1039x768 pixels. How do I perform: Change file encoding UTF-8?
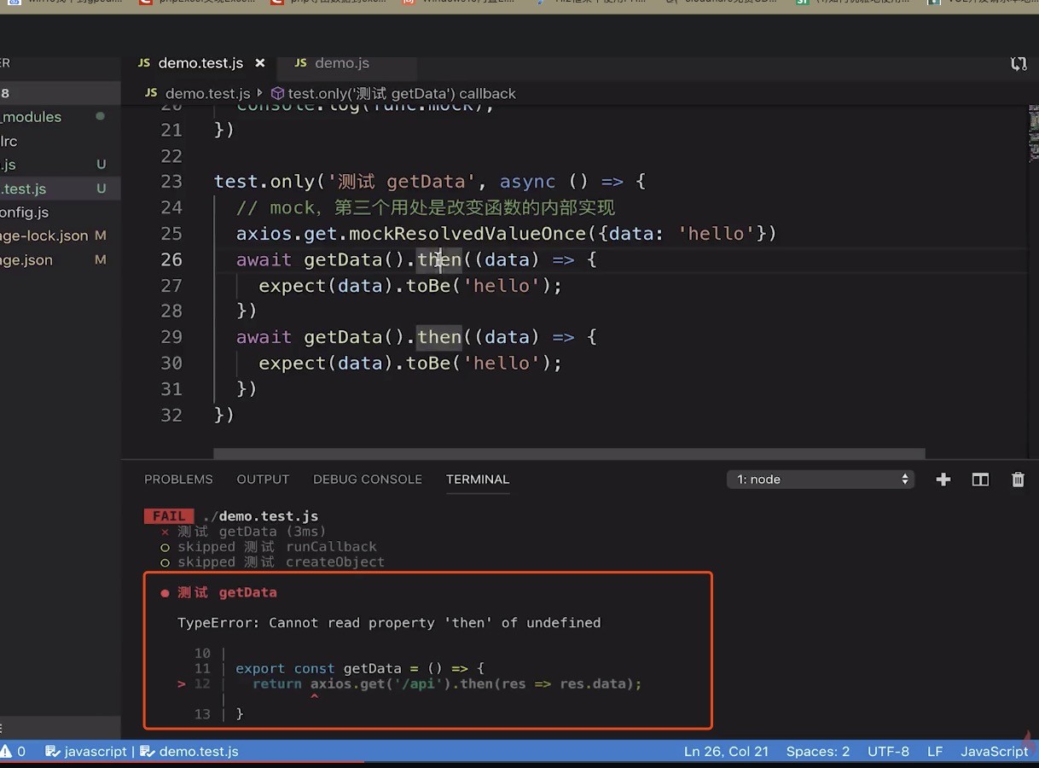coord(888,752)
